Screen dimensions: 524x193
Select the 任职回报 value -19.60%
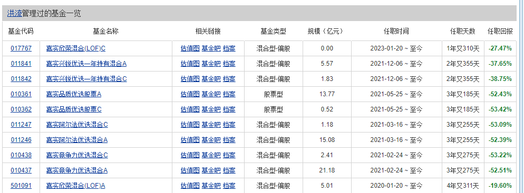click(x=500, y=186)
